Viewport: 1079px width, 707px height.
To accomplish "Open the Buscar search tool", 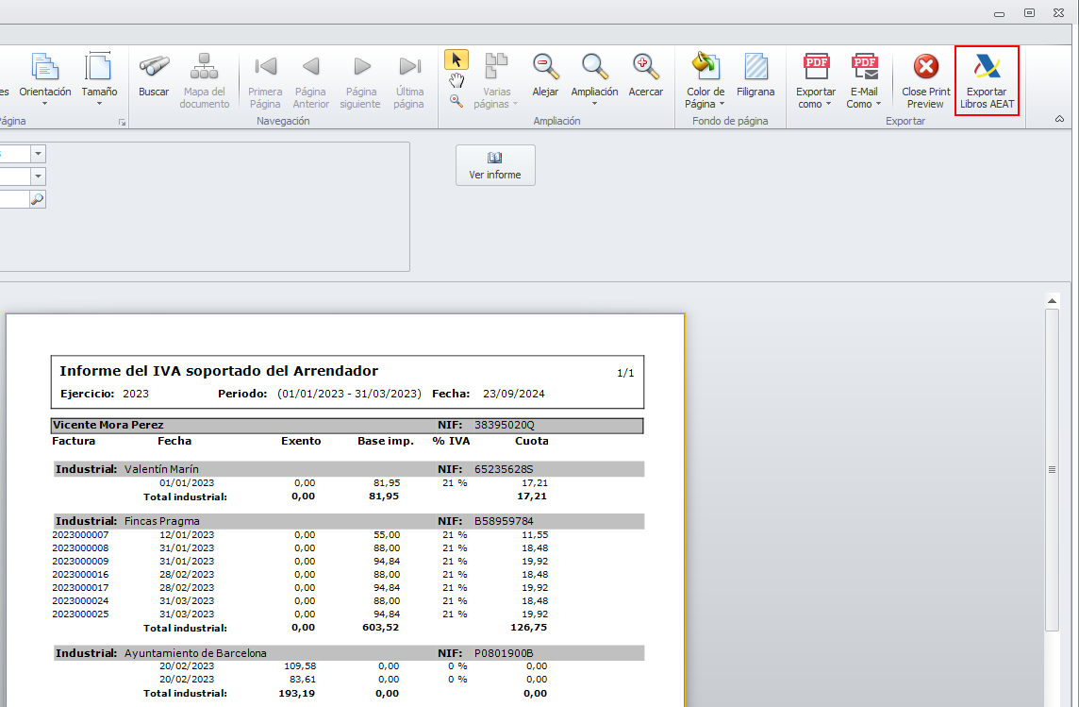I will [154, 76].
